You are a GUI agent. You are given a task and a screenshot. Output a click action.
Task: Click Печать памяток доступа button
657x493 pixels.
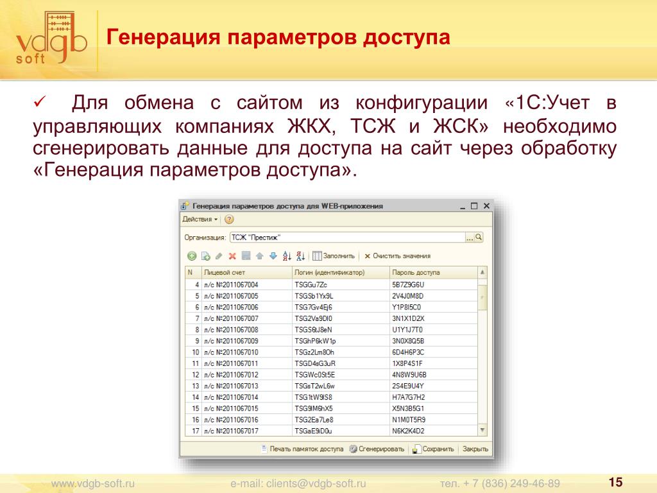point(302,449)
